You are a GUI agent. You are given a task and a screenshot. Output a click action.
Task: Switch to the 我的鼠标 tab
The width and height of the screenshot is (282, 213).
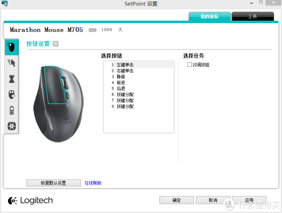[x=210, y=16]
